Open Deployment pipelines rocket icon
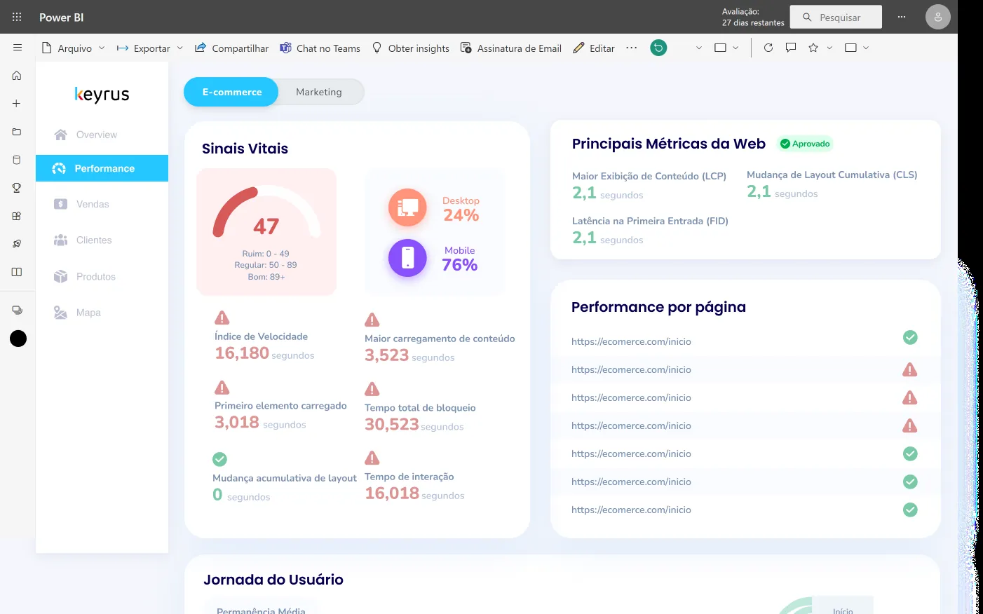This screenshot has width=983, height=614. (x=17, y=244)
